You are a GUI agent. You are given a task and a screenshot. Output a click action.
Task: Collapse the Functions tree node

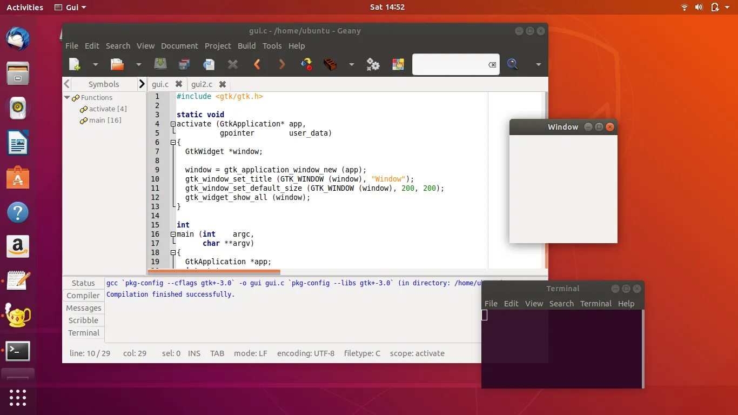tap(68, 98)
